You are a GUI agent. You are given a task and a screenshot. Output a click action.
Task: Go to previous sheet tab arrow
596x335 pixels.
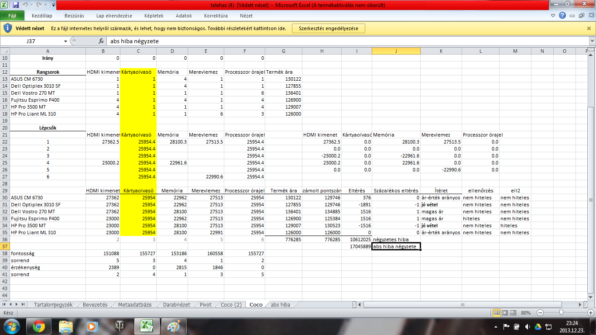11,304
